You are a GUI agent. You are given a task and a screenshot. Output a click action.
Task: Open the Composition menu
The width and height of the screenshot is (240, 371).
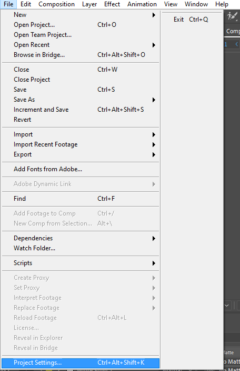click(x=56, y=4)
